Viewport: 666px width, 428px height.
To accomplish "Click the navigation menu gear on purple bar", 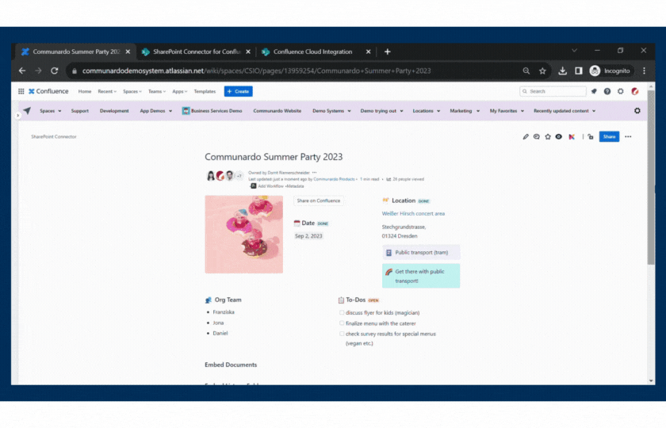I will point(637,111).
